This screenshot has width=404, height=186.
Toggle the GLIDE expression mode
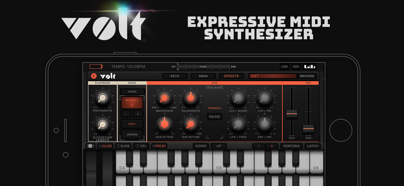105,146
